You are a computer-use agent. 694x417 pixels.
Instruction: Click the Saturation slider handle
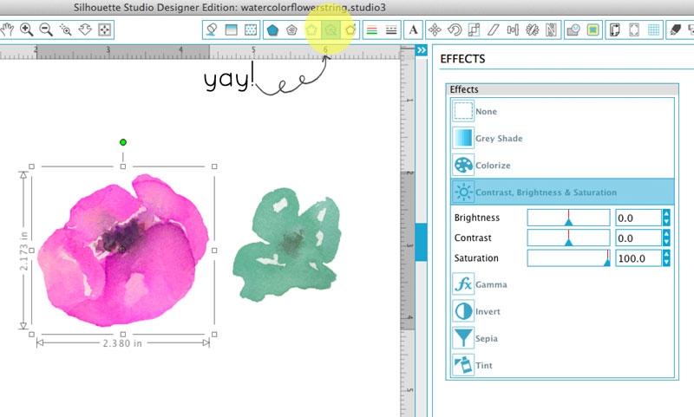[x=606, y=262]
